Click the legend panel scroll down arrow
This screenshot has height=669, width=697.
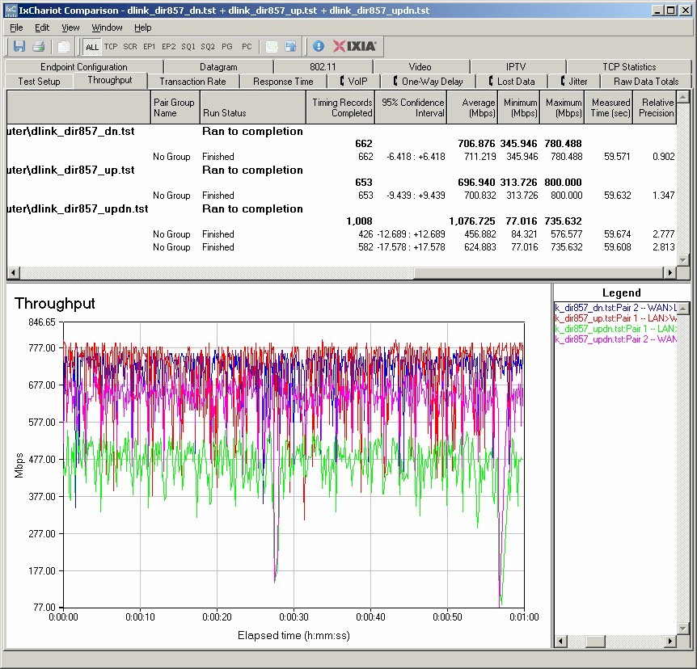point(683,628)
